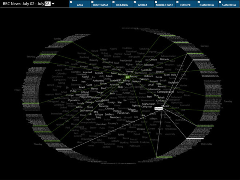Open the date range dropdown arrow
240x180 pixels.
click(x=53, y=4)
